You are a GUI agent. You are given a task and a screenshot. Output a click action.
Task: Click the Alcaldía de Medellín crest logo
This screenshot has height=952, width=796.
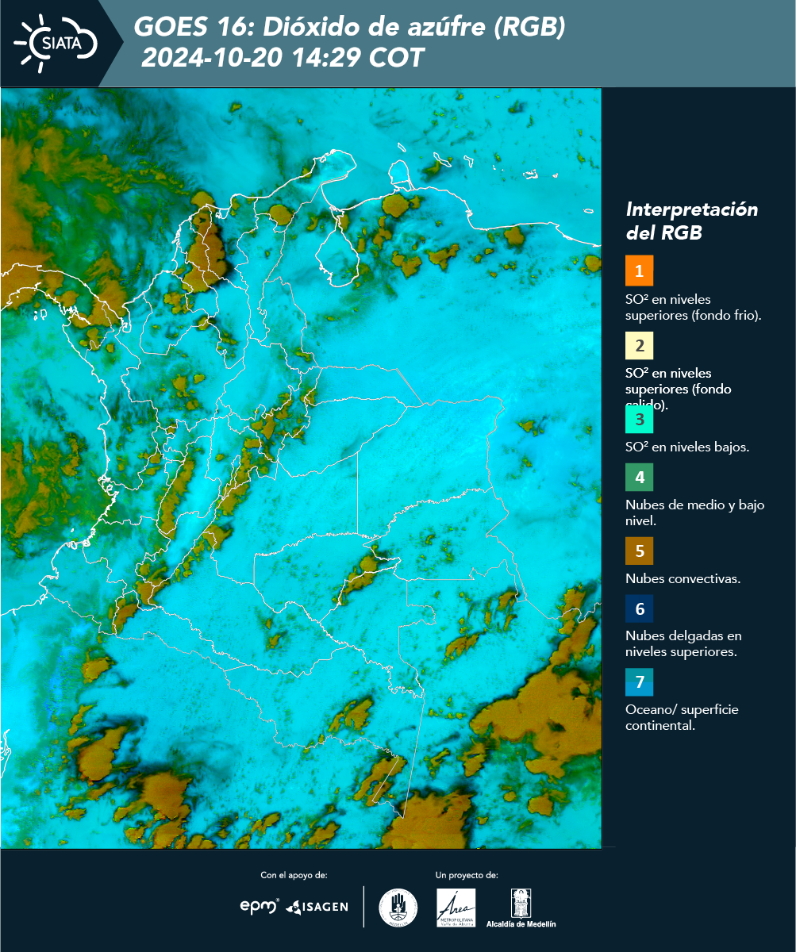click(x=521, y=908)
